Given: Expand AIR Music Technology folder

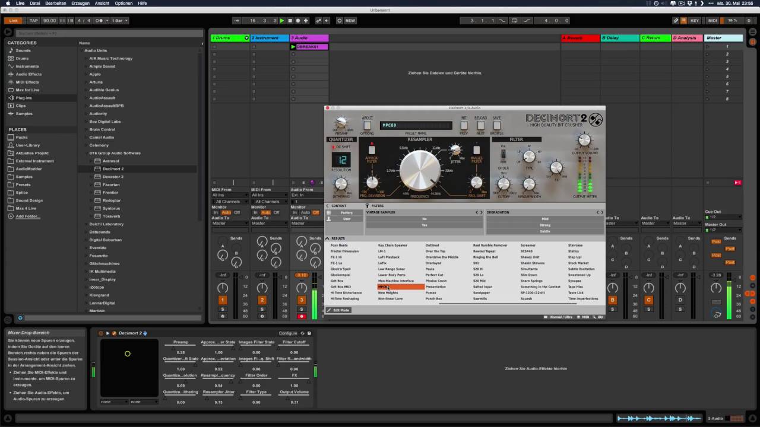Looking at the screenshot, I should click(87, 58).
